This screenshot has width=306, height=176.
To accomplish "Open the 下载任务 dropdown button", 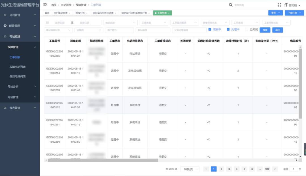I will (x=294, y=13).
